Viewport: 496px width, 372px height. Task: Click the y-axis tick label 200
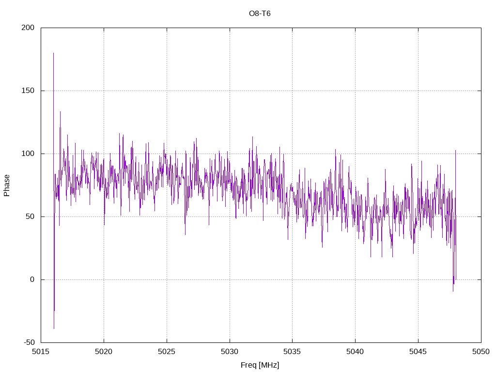(x=28, y=28)
